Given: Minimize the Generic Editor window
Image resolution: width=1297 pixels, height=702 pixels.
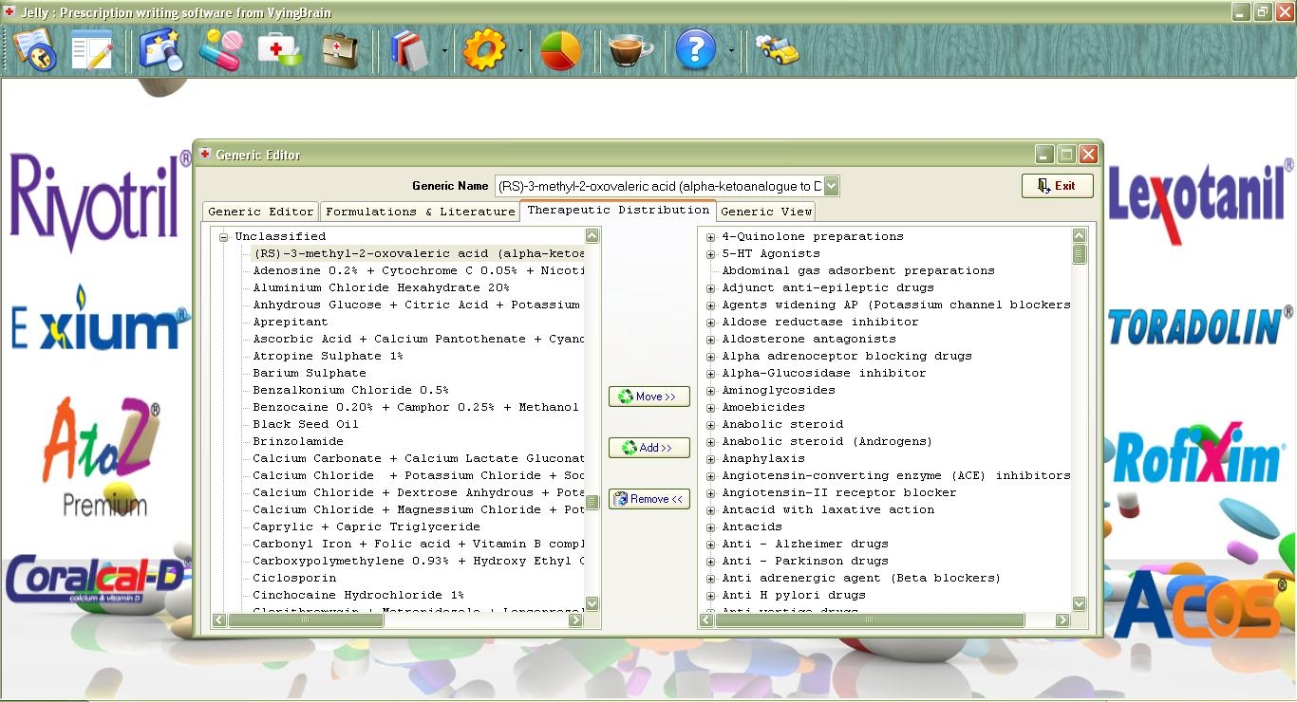Looking at the screenshot, I should [1044, 155].
